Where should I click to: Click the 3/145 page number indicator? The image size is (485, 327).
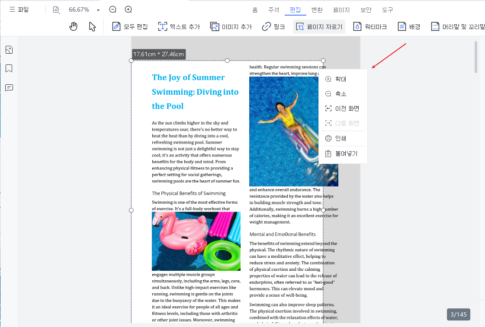[x=459, y=314]
